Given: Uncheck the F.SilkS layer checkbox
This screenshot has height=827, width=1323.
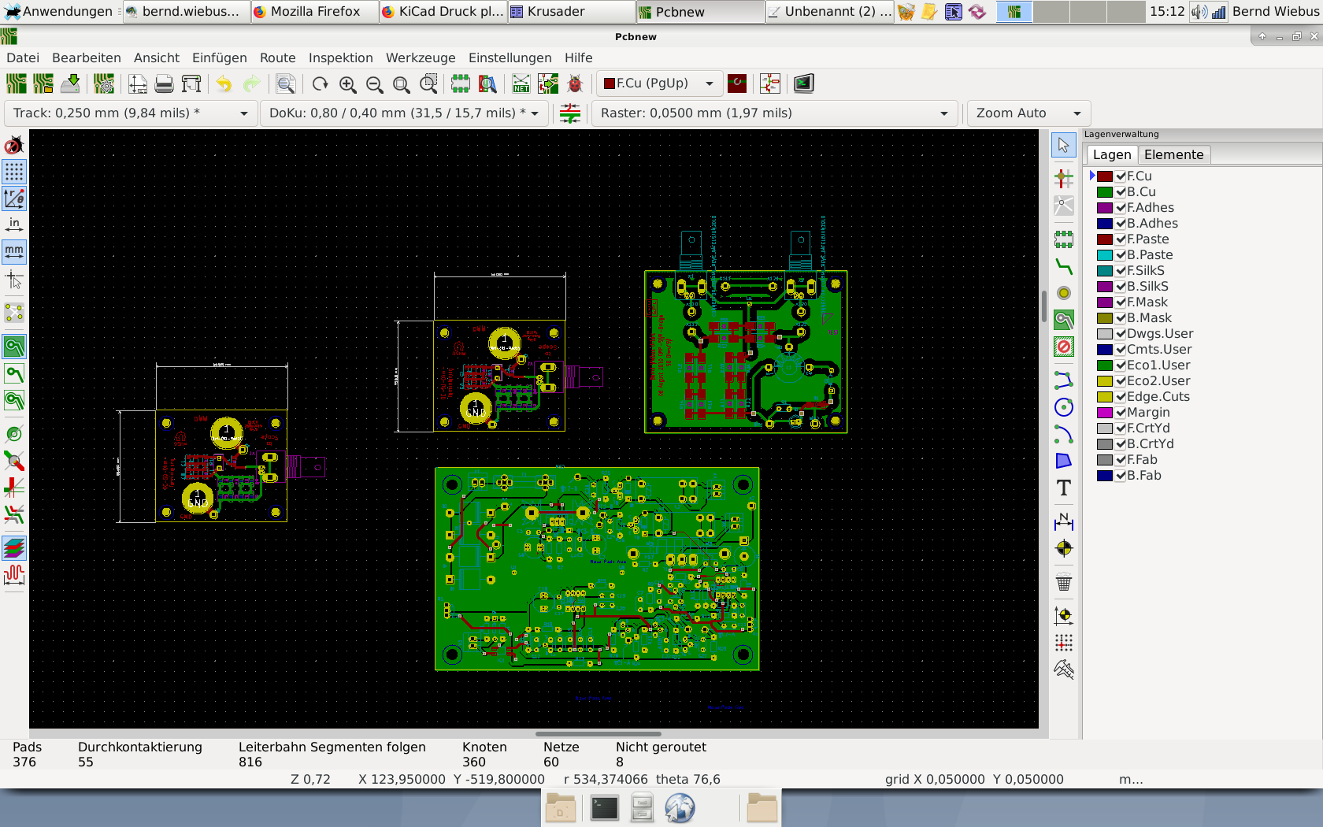Looking at the screenshot, I should coord(1121,271).
